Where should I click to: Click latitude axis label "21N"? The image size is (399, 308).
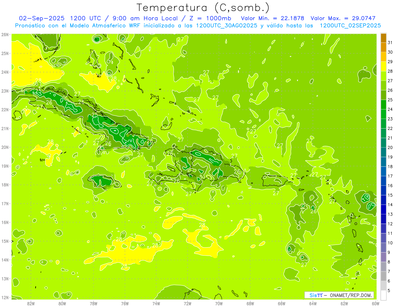pos(5,128)
